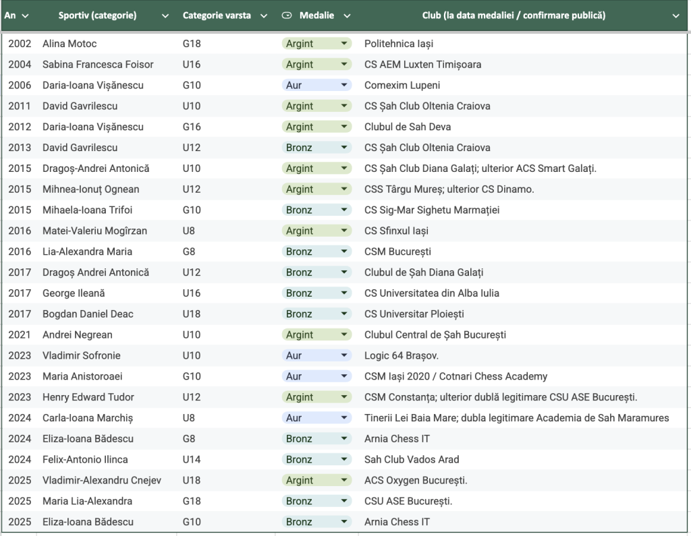Screen dimensions: 691x536
Task: Select the Sabina Francesca Foisor name cell
Action: pyautogui.click(x=98, y=65)
